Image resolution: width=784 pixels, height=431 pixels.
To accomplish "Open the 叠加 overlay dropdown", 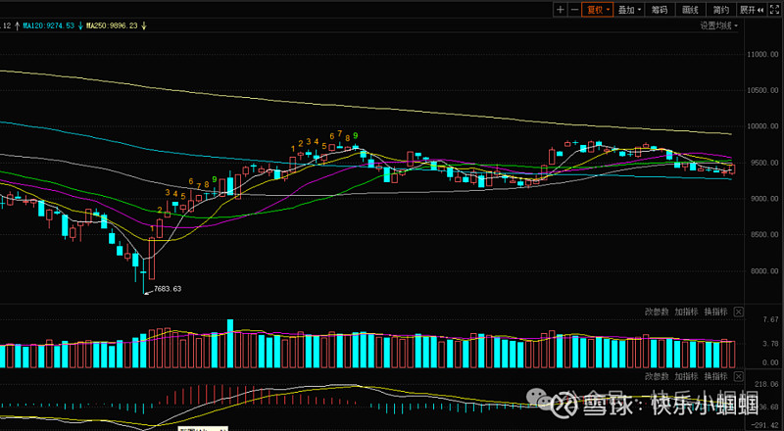I will tap(629, 10).
